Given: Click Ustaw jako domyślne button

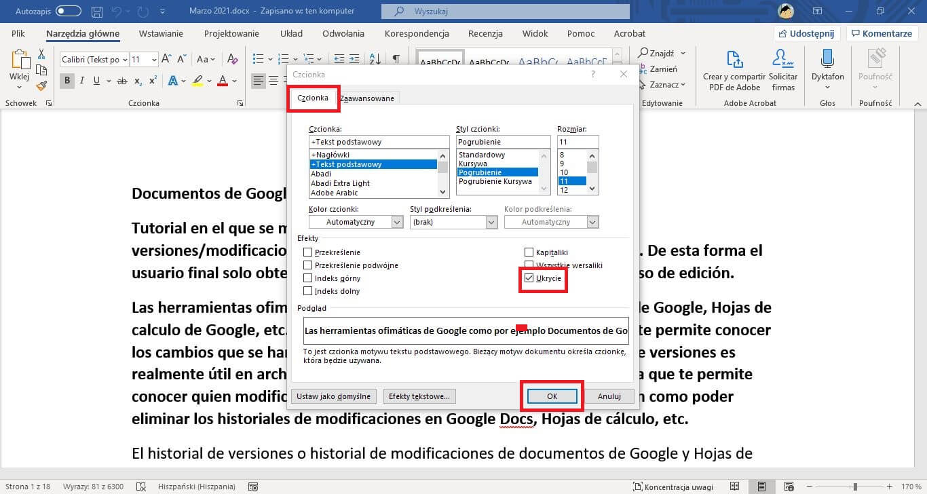Looking at the screenshot, I should [x=334, y=396].
